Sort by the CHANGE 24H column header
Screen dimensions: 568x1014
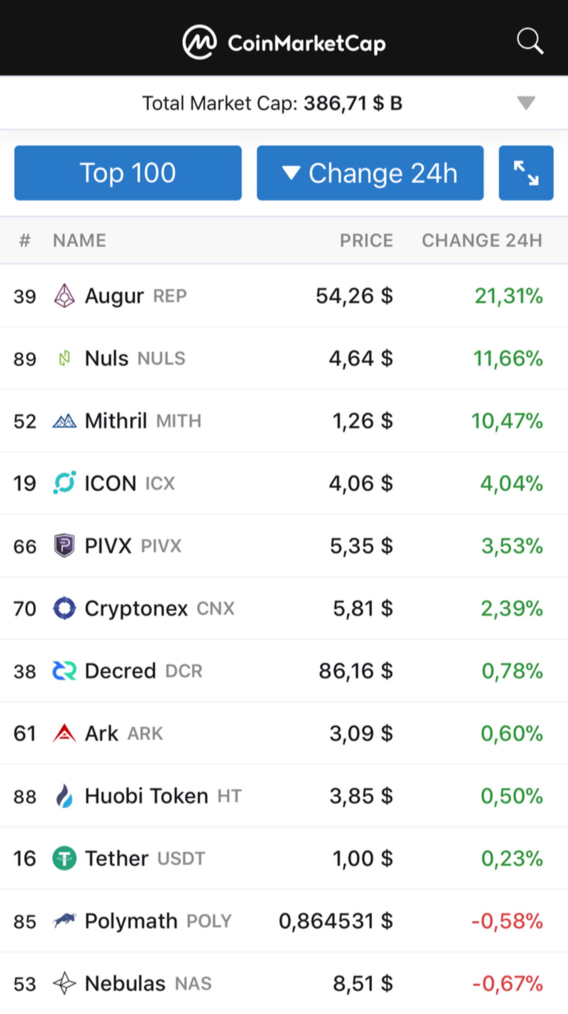pos(482,240)
